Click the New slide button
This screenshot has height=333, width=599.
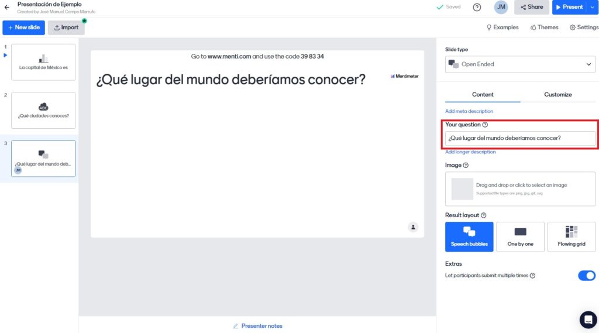tap(23, 28)
